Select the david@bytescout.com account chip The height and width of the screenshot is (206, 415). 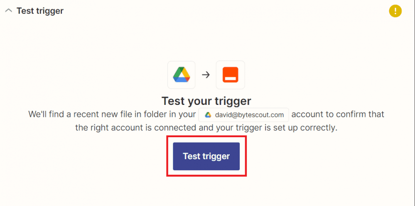(x=243, y=114)
